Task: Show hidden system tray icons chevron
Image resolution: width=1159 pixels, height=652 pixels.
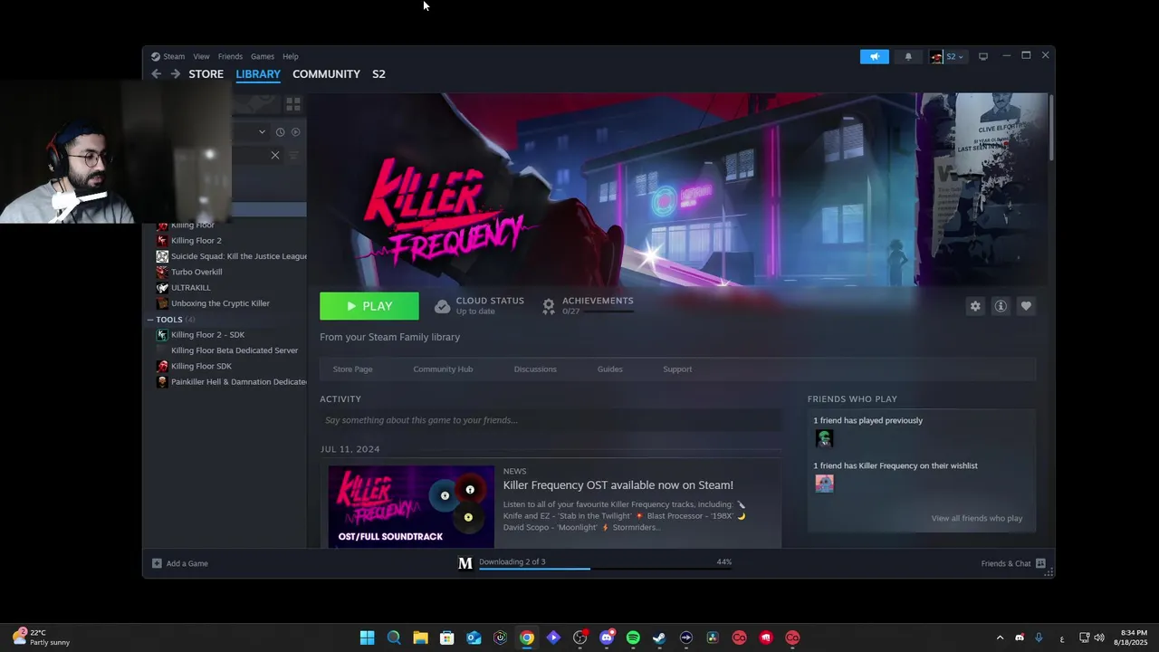Action: (x=1000, y=638)
